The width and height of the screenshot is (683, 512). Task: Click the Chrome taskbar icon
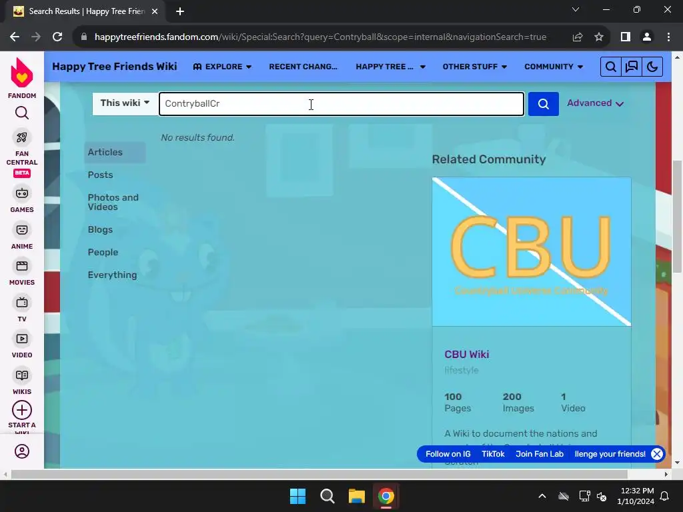(x=386, y=496)
